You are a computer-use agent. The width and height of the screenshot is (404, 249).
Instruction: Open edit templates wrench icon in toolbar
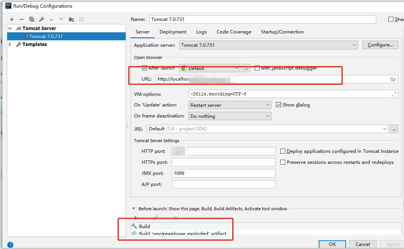click(42, 19)
